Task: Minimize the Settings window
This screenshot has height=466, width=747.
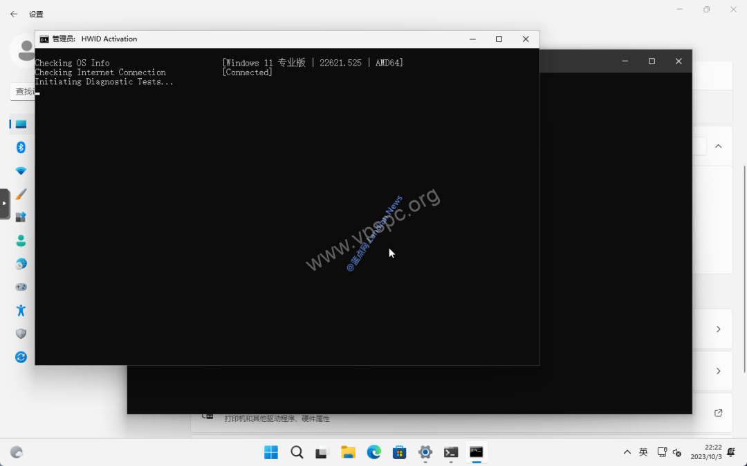Action: click(680, 10)
